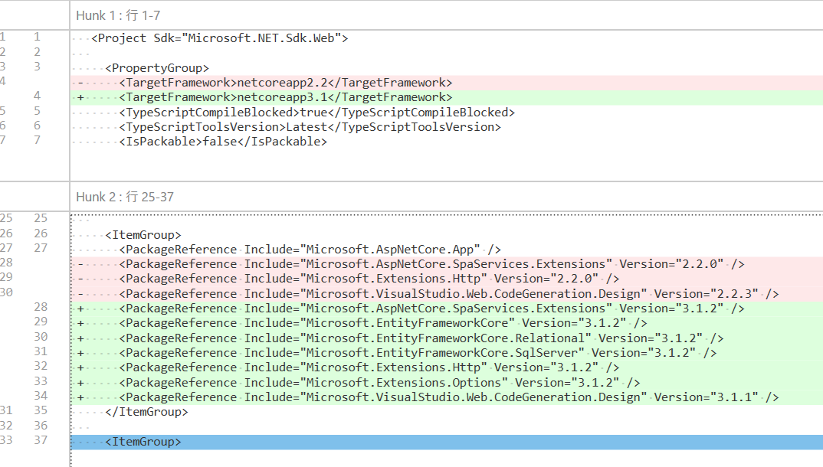Select added EntityFrameworkCore.SqlServer Version 3.1.2 line
The width and height of the screenshot is (823, 467).
click(x=446, y=353)
